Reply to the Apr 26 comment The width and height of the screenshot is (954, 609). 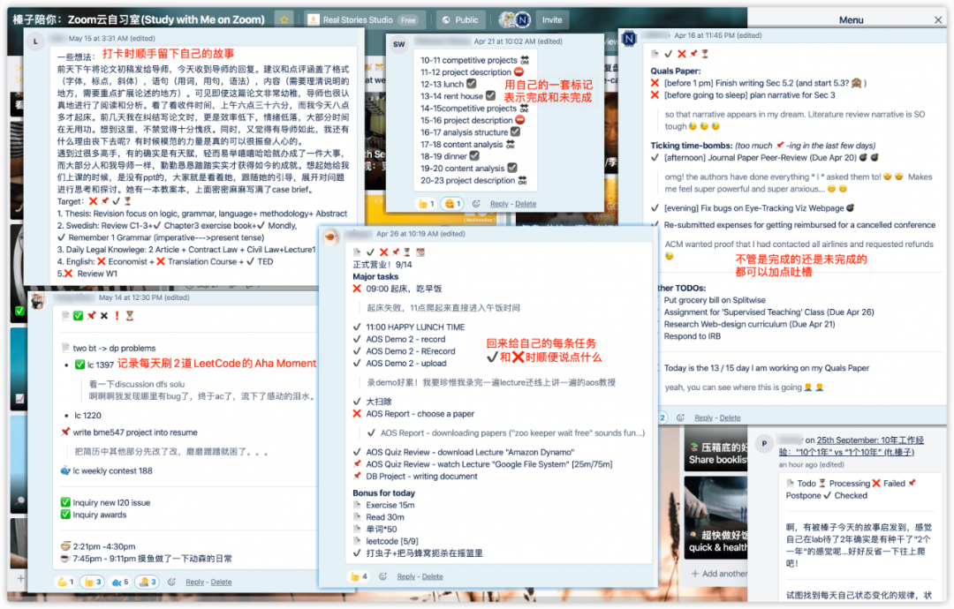[405, 576]
